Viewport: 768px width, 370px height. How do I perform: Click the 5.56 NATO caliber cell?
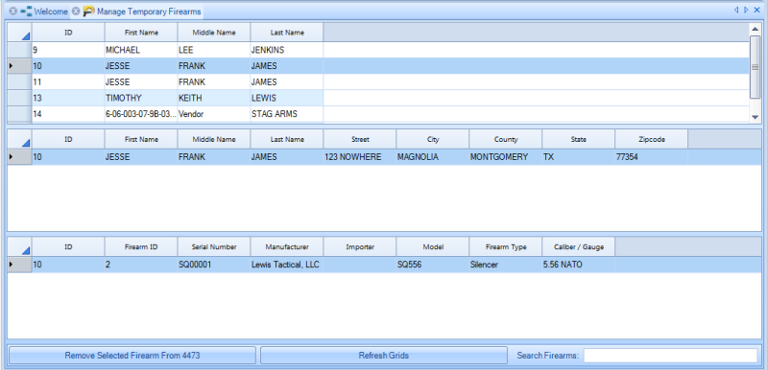coord(579,265)
